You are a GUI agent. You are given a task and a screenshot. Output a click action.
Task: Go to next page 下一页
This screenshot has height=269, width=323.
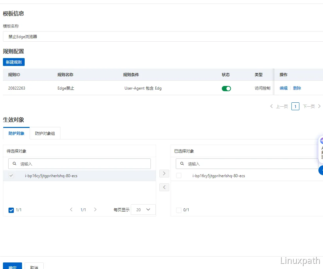tap(312, 106)
